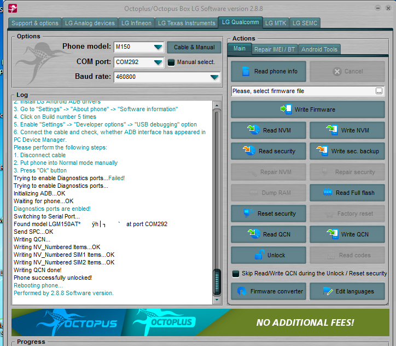The height and width of the screenshot is (346, 396).
Task: Click the log scrollbar thumb
Action: (217, 282)
